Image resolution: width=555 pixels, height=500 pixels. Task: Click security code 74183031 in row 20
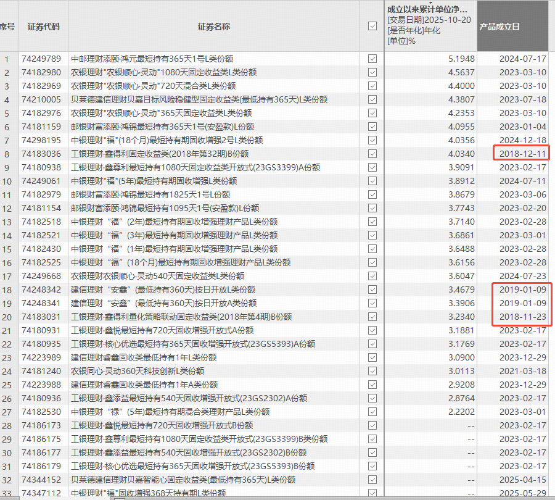click(x=41, y=317)
